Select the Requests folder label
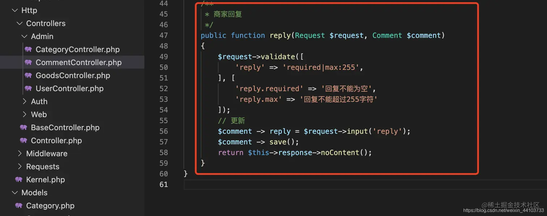The height and width of the screenshot is (216, 547). coord(43,166)
